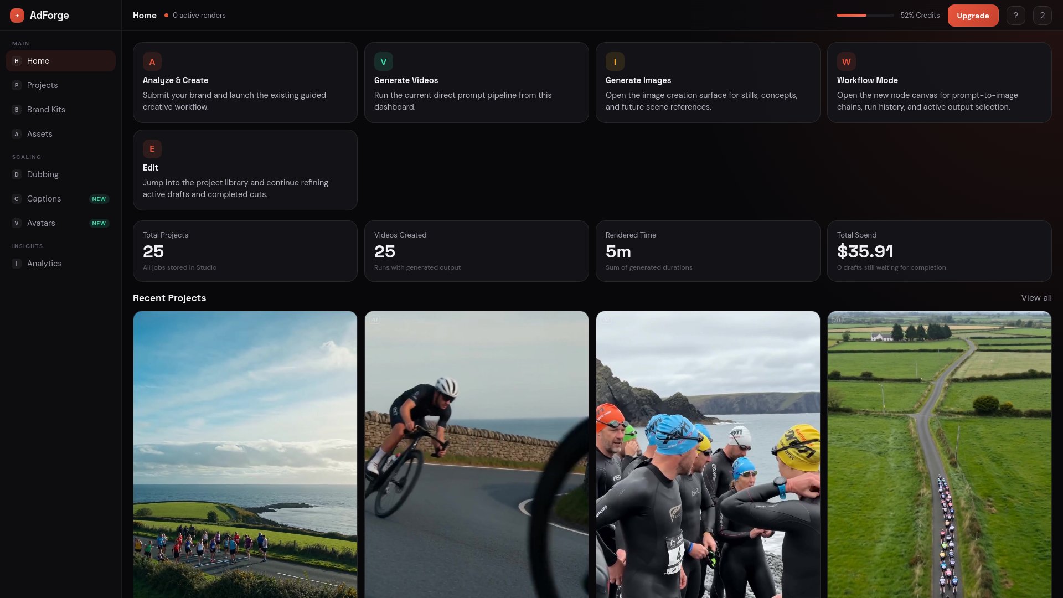Click the red active renders status dot

point(166,16)
